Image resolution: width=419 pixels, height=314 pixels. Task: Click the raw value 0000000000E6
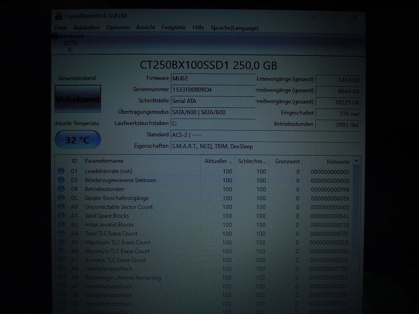click(x=330, y=198)
